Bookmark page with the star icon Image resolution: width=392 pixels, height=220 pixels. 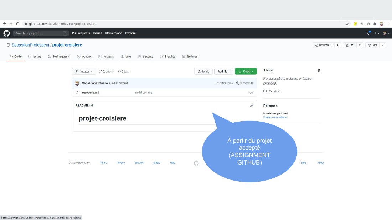click(347, 24)
